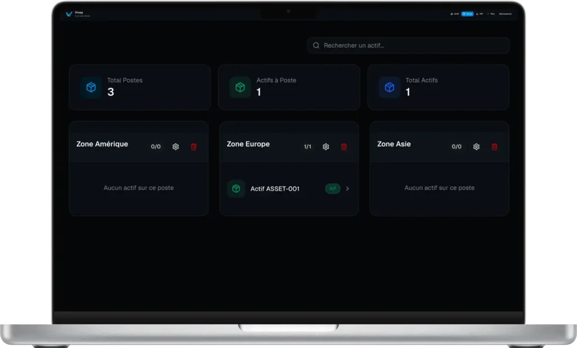This screenshot has width=577, height=348.
Task: Click the 1/1 counter on Zone Europe
Action: tap(308, 147)
